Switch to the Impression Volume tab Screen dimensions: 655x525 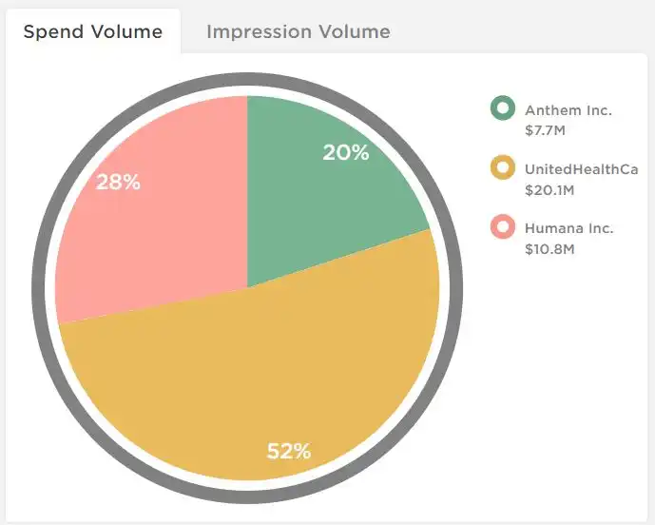point(299,31)
